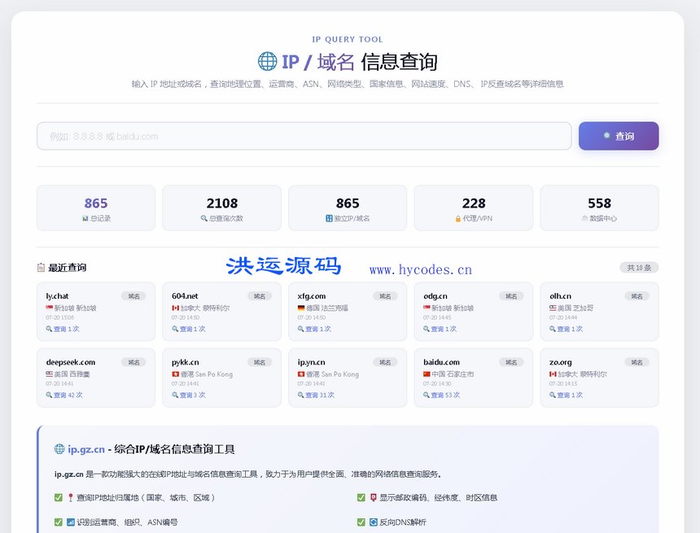Click China flag on baidu.com card
Image resolution: width=700 pixels, height=533 pixels.
pos(427,374)
